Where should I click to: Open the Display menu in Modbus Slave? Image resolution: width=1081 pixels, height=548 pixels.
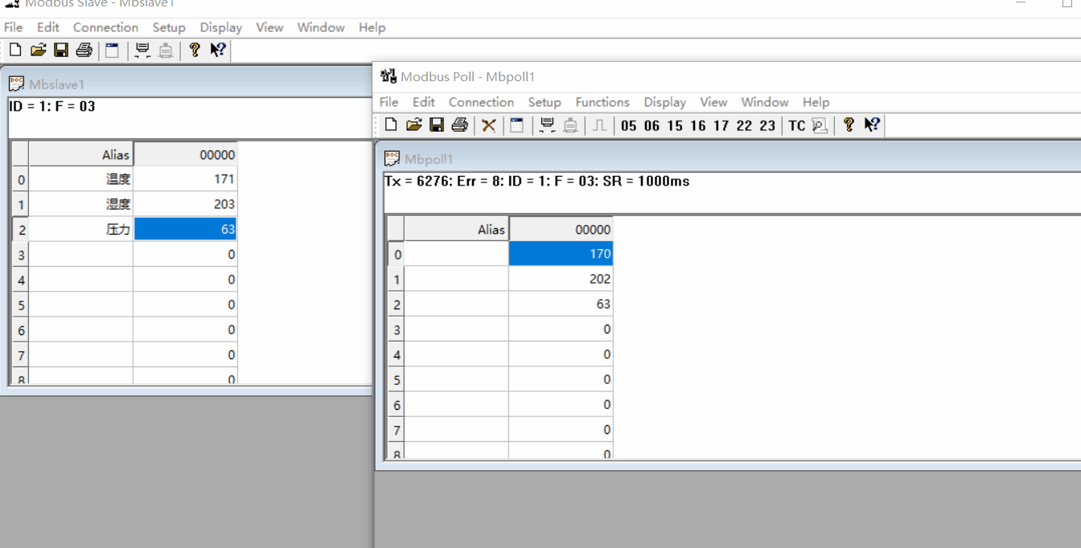pos(220,27)
